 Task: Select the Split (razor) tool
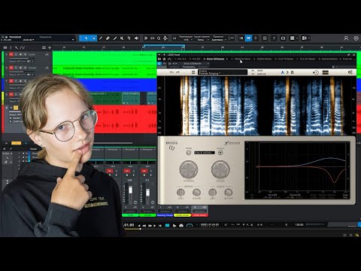101,38
